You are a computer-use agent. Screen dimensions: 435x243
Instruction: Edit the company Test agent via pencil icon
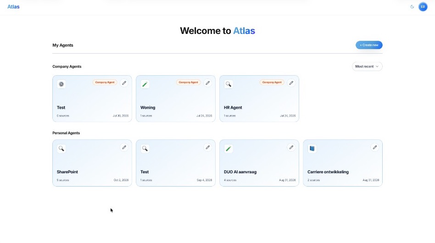click(124, 83)
